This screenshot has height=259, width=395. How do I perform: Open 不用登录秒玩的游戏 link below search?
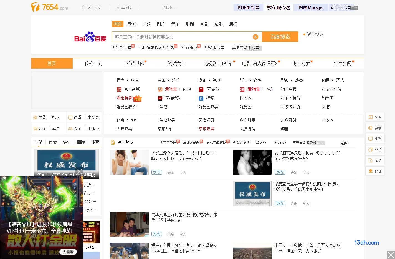[156, 48]
